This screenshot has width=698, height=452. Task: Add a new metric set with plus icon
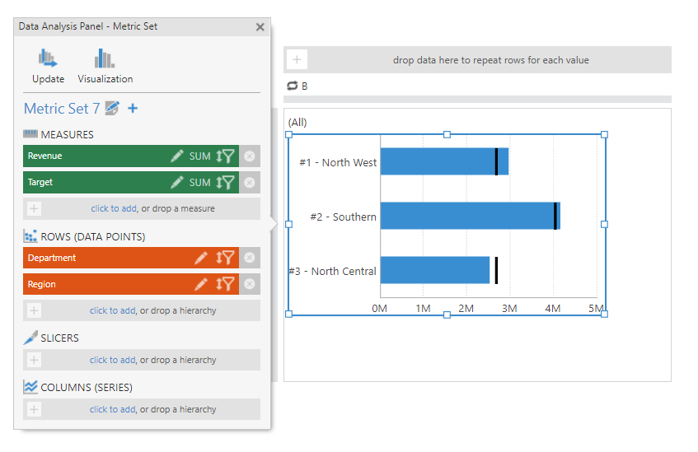pyautogui.click(x=133, y=108)
